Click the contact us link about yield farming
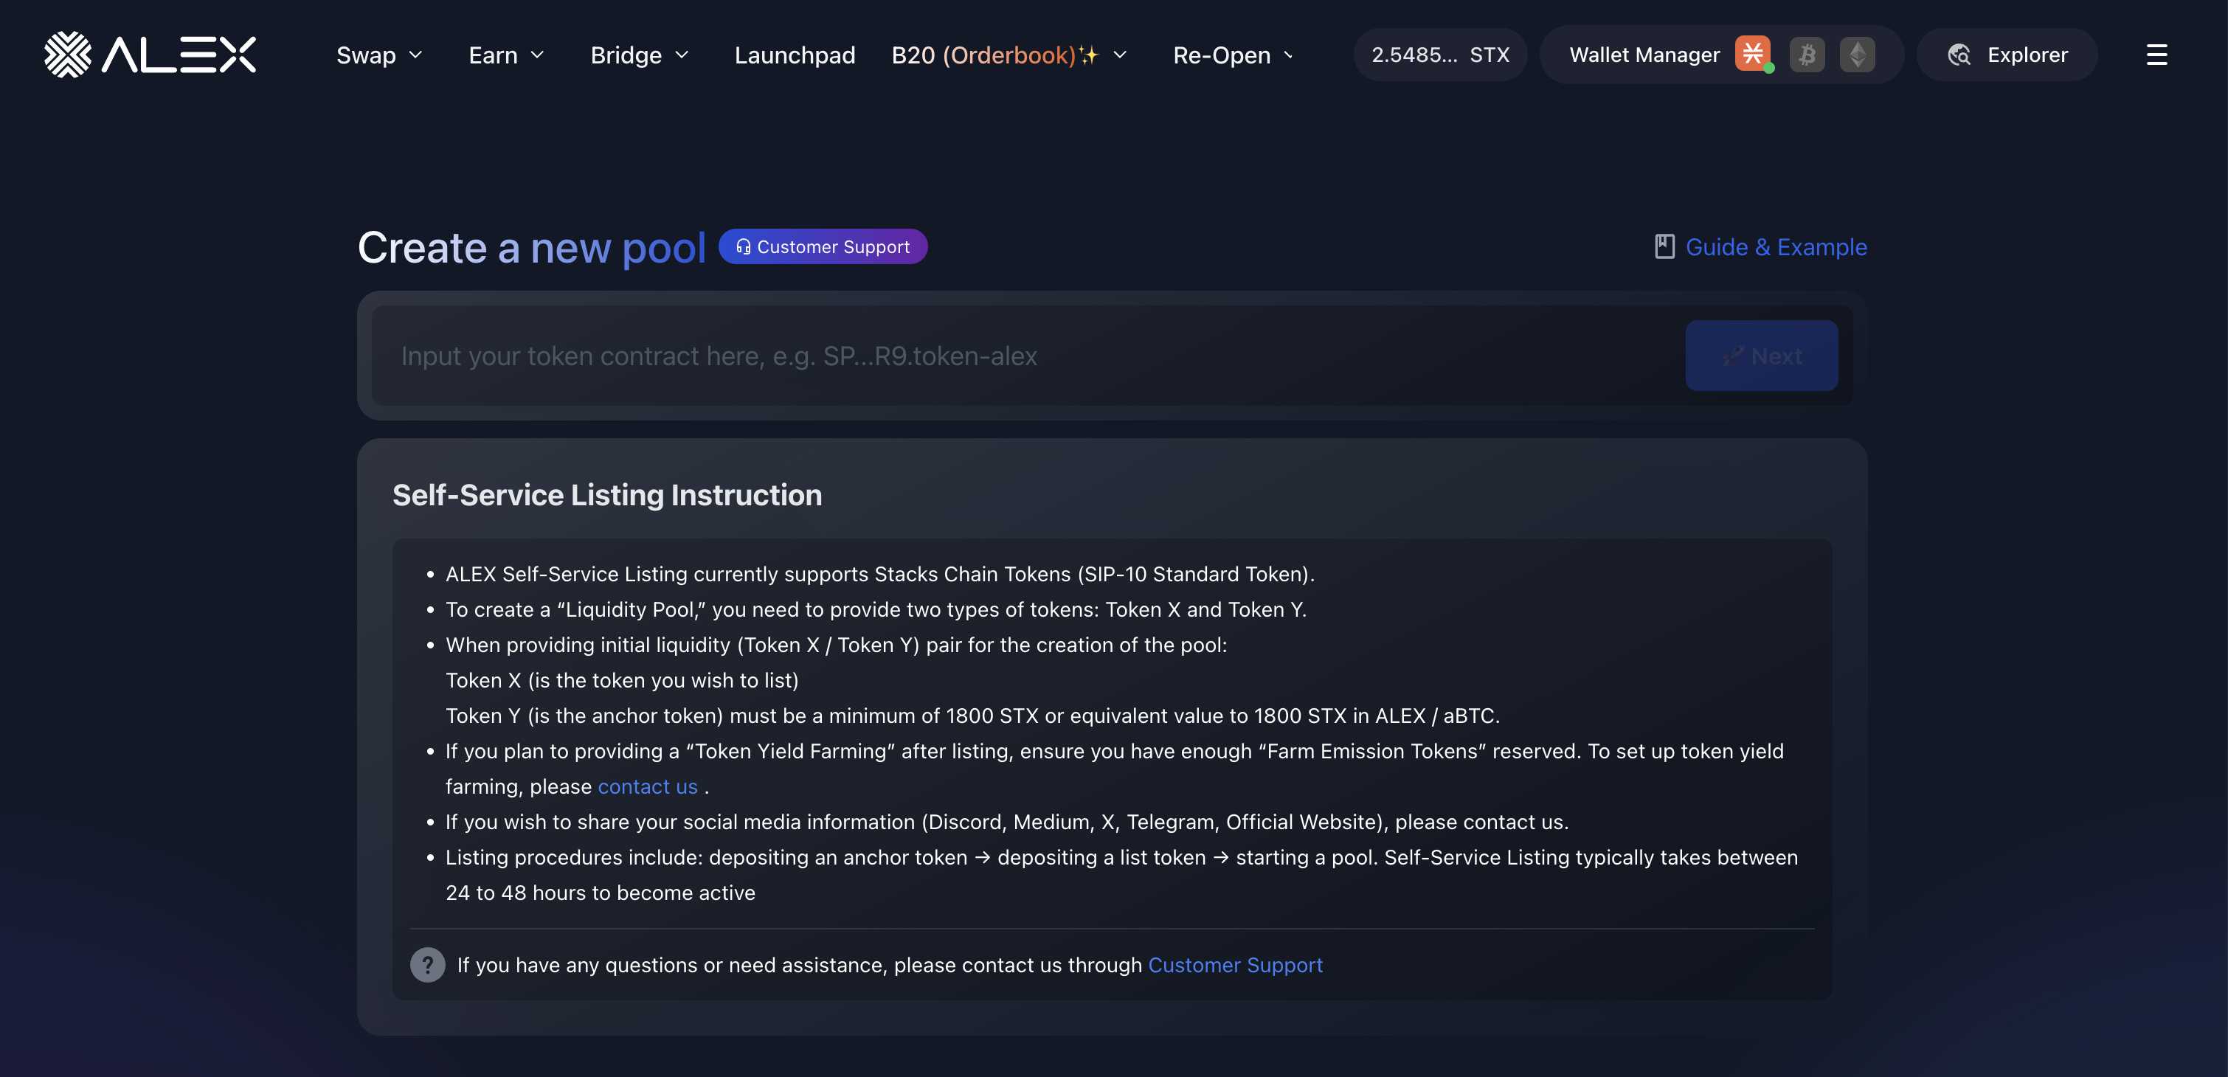This screenshot has width=2228, height=1077. pos(648,786)
